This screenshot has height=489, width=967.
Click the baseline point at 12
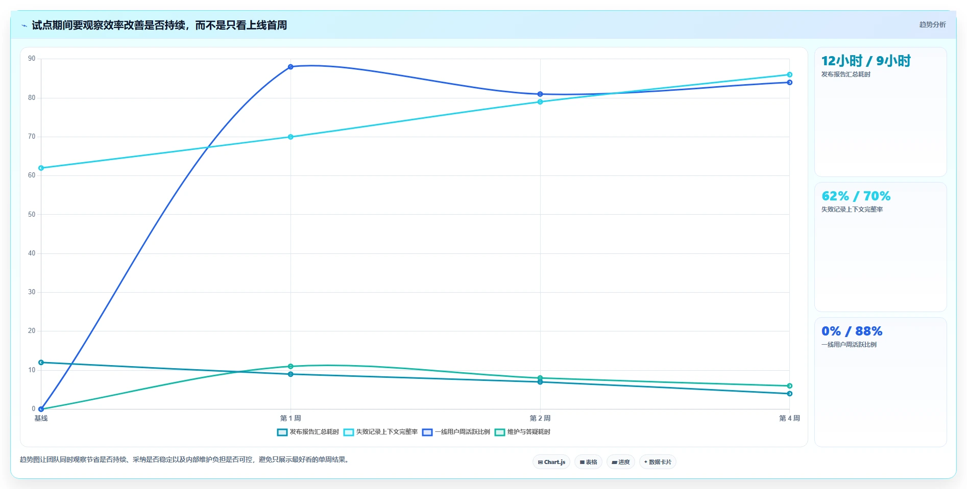click(41, 363)
